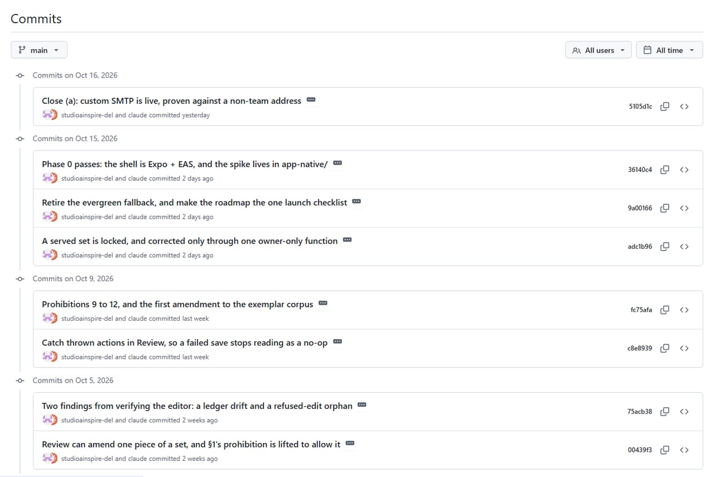The image size is (714, 477).
Task: Expand description of Prohibitions 9 to 12 commit
Action: [x=323, y=303]
